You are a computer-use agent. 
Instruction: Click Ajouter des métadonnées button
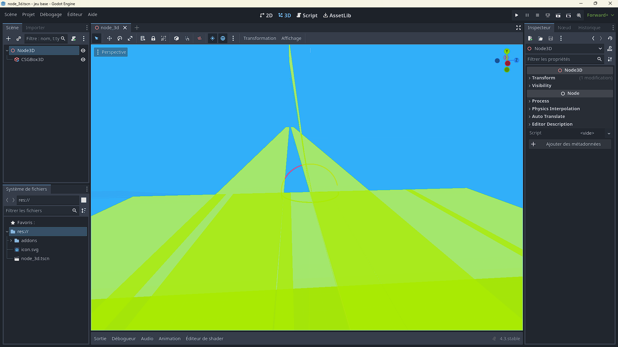tap(570, 144)
